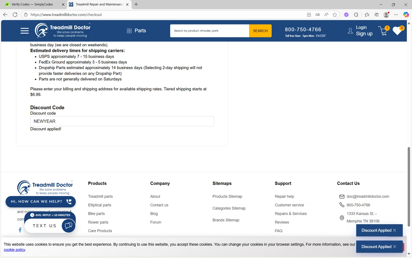This screenshot has width=412, height=258.
Task: Open the read aloud icon
Action: point(326,15)
